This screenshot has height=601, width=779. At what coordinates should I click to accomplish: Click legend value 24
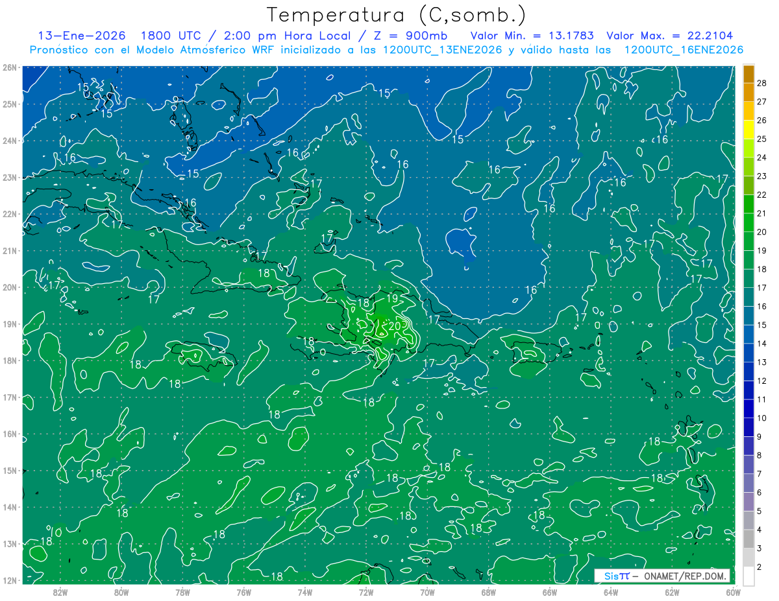761,158
